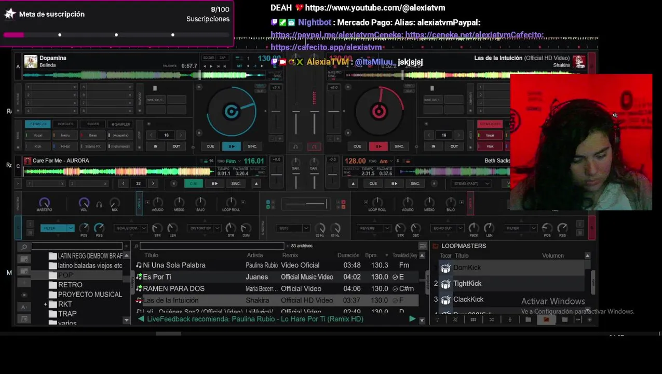
Task: Open the browser view options icon
Action: click(422, 246)
